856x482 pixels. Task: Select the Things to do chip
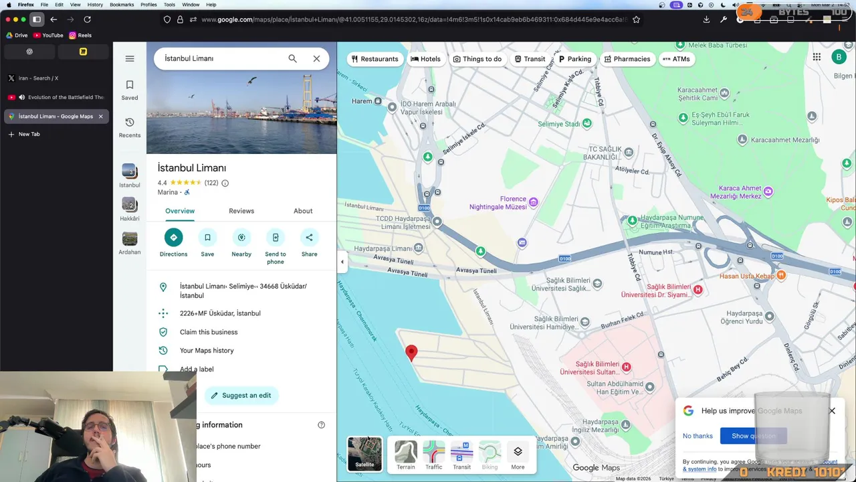click(477, 59)
